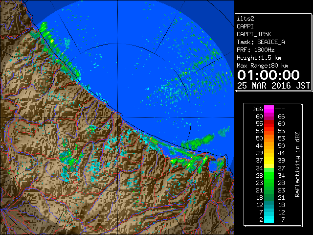
Task: Pick the dark green 18–21 dBZ legend band
Action: click(269, 197)
